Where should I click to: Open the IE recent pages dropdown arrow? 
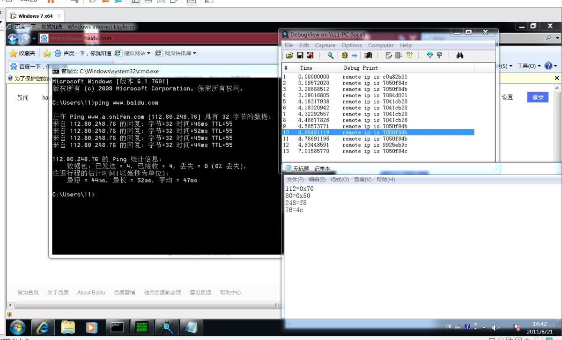34,39
